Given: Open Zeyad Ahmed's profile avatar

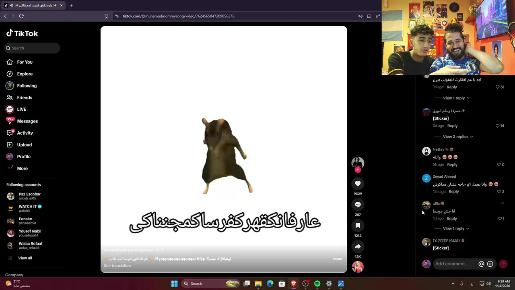Looking at the screenshot, I should pyautogui.click(x=426, y=178).
